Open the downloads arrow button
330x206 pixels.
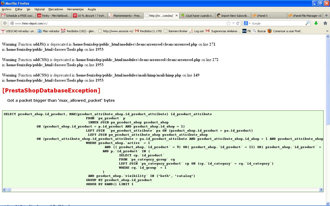(316, 23)
